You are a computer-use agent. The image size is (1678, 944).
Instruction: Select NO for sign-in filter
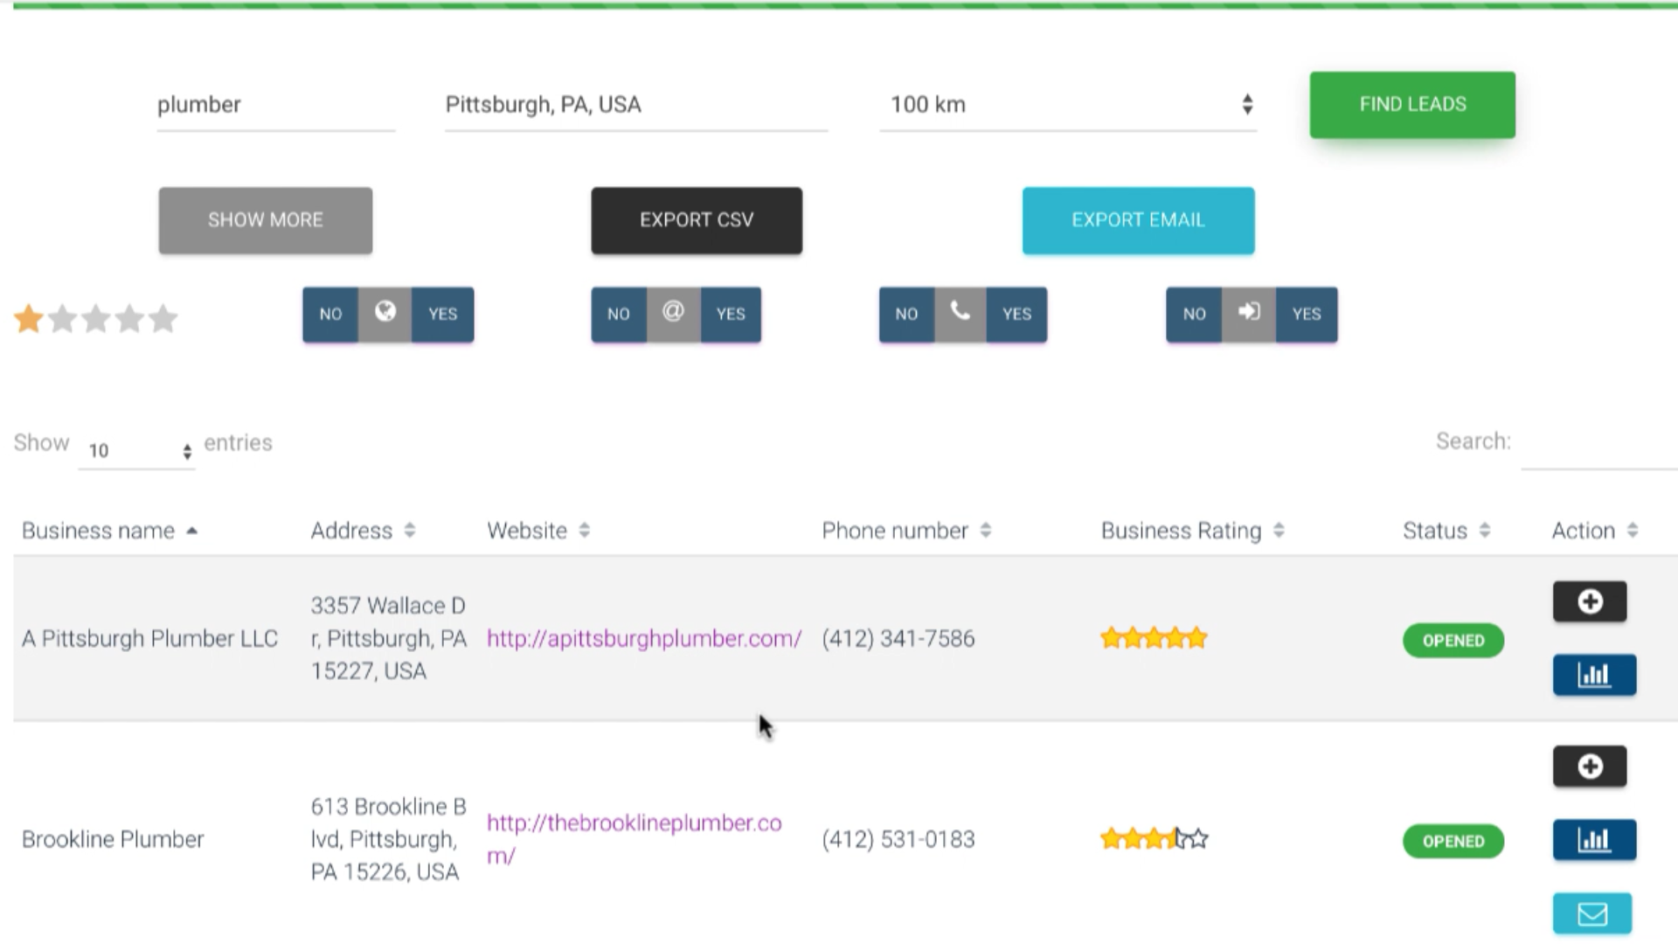(1194, 314)
